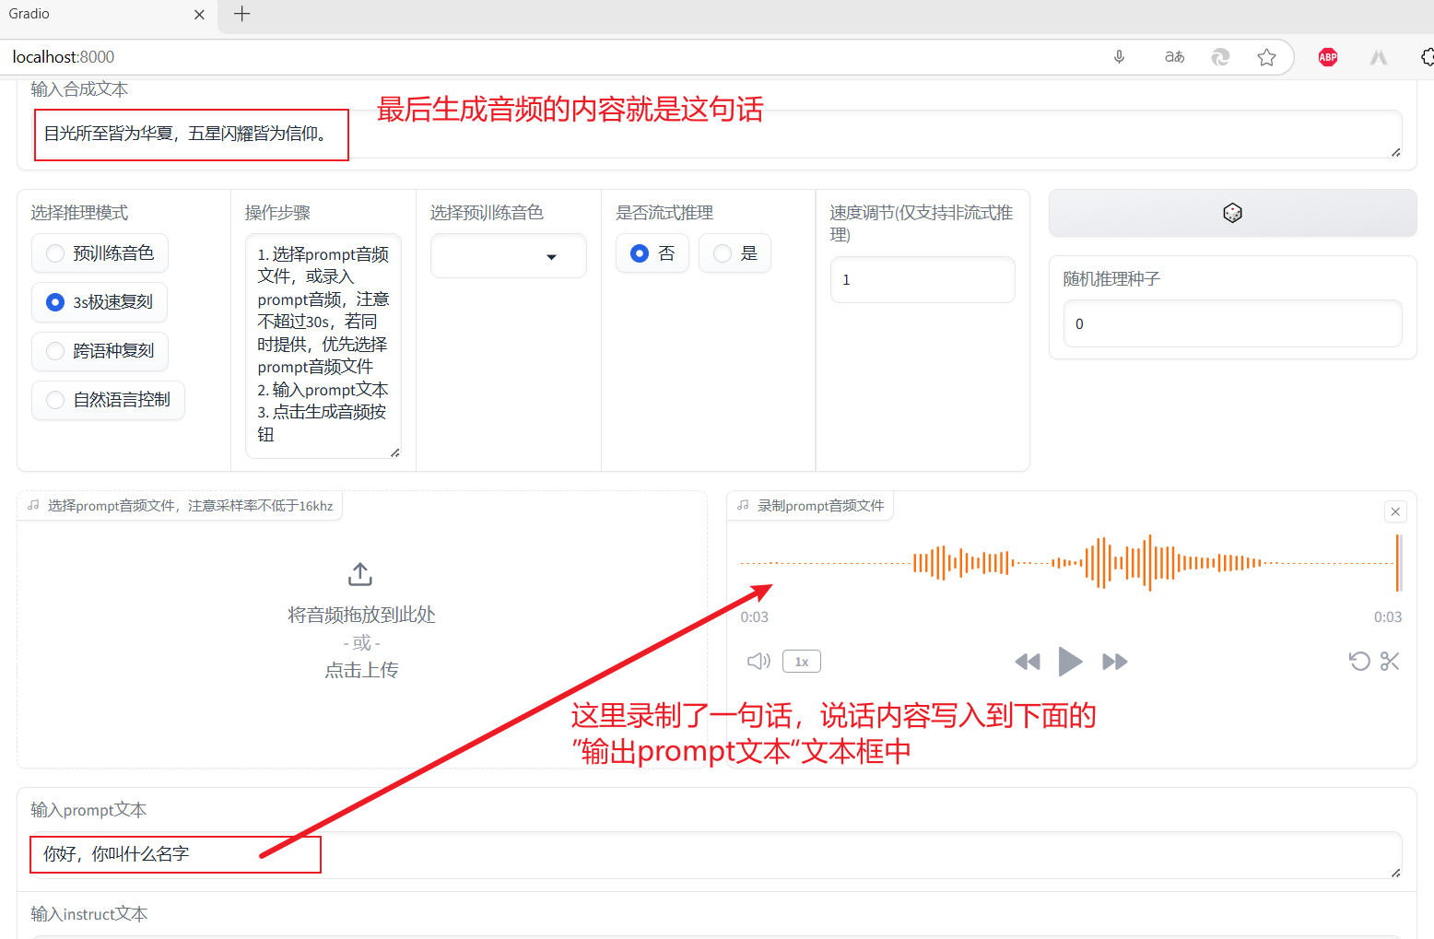Click the resize handle of the 操作步骤 textarea
Screen dimensions: 1434x939
[395, 452]
